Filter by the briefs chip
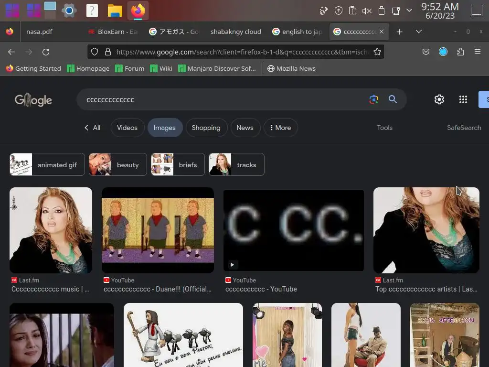Image resolution: width=489 pixels, height=367 pixels. (x=178, y=164)
